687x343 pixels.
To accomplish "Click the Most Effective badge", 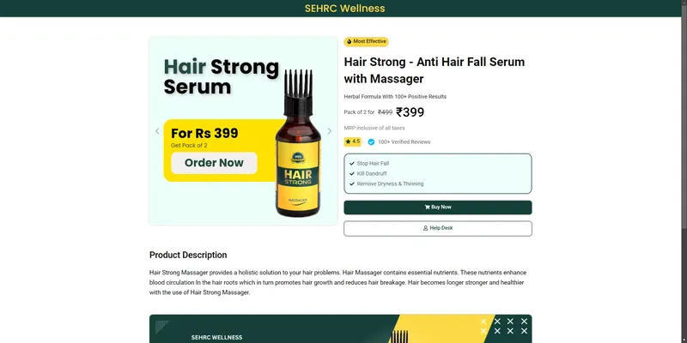I will (367, 41).
